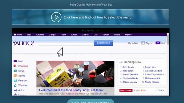Select Live in the top navigation bar
Screen dimensions: 184x103
95,35
